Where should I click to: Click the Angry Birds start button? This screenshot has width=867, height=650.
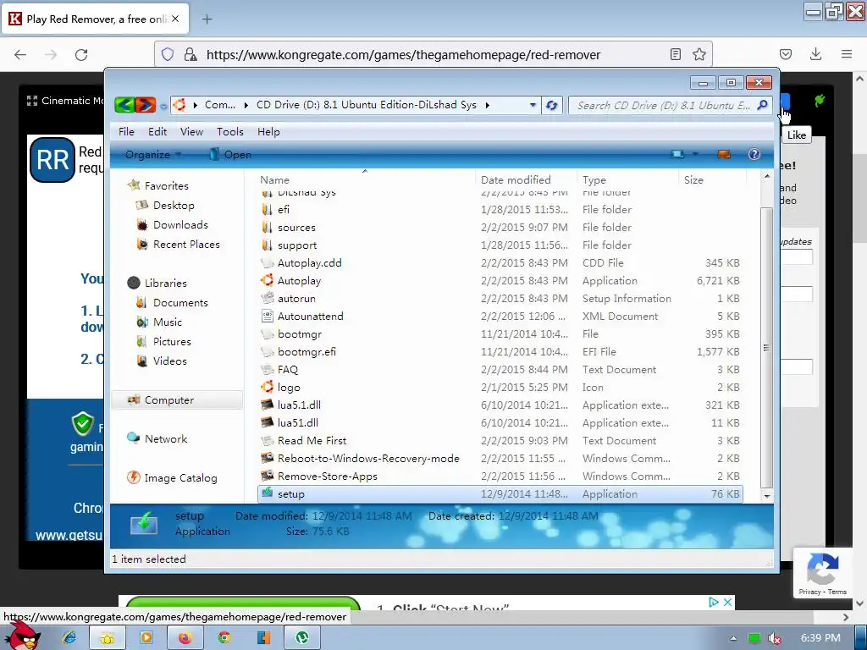(x=25, y=636)
